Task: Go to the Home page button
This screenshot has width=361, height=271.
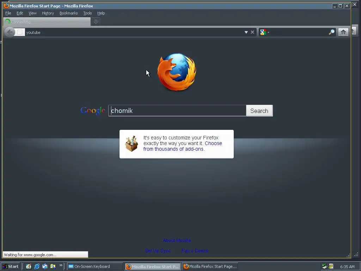Action: coord(343,32)
